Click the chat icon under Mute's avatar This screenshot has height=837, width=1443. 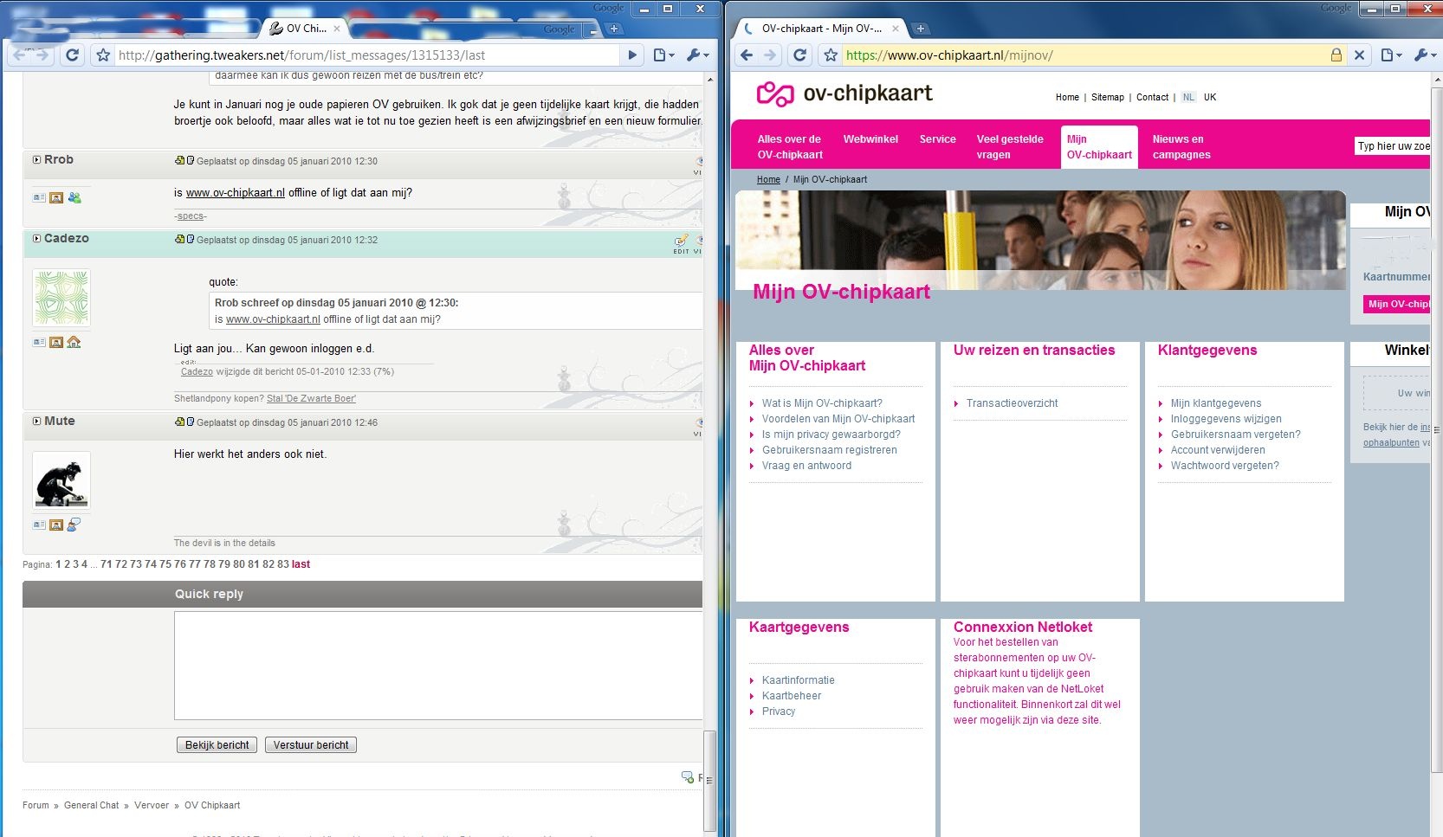click(x=74, y=525)
